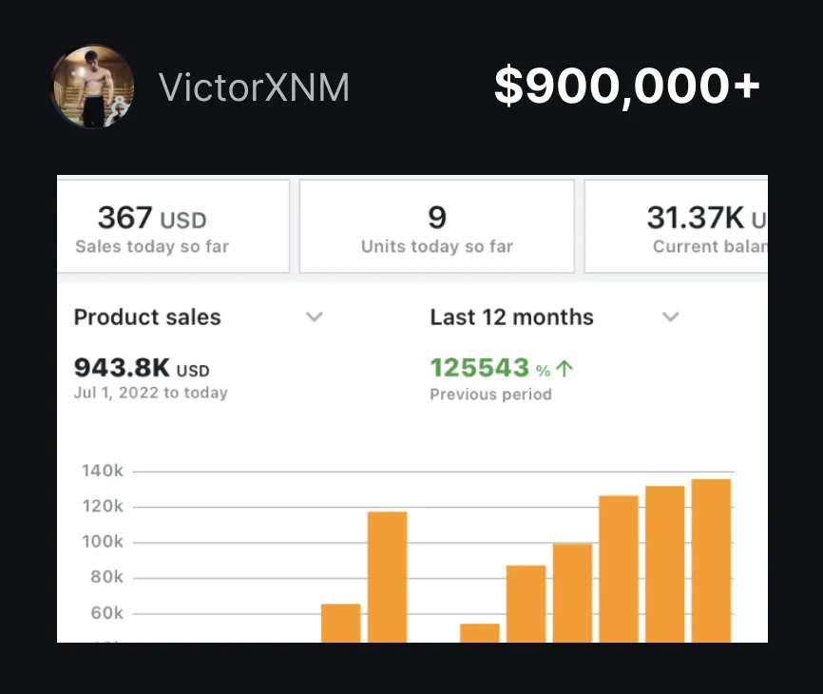Viewport: 823px width, 694px height.
Task: Click the $900,000+ earnings headline
Action: (x=627, y=87)
